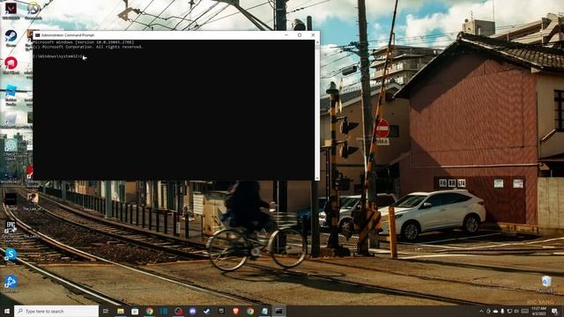Open the blue S desktop icon

click(11, 254)
